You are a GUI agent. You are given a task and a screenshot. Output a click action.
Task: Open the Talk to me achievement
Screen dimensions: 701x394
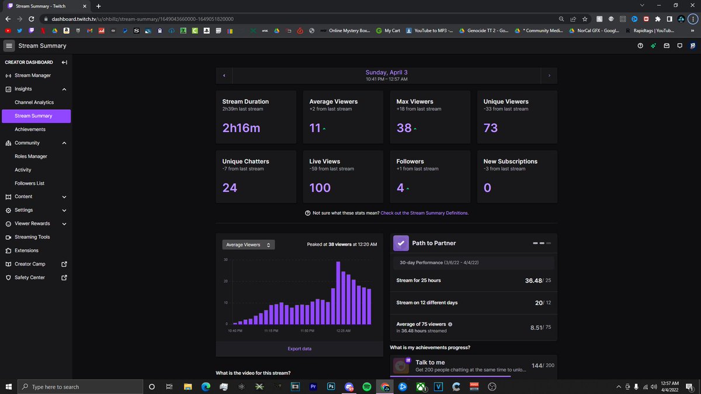click(473, 367)
